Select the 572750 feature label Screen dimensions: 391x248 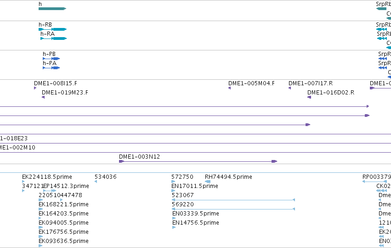(182, 177)
